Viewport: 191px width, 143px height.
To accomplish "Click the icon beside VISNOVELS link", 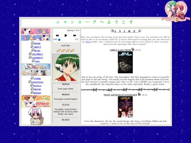I will 30,82.
